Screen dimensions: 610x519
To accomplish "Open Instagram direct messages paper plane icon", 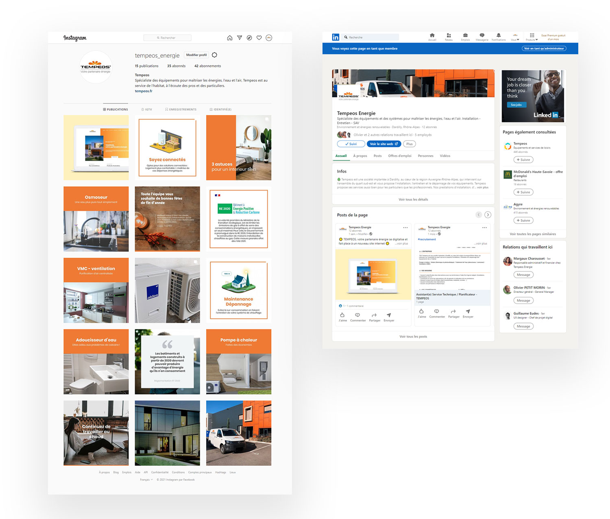I will 240,38.
